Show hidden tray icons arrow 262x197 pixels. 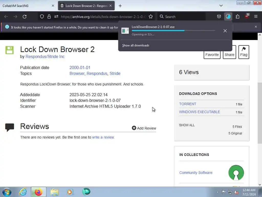tap(217, 192)
